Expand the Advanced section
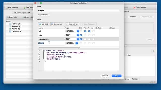The width and height of the screenshot is (161, 90). click(x=44, y=15)
